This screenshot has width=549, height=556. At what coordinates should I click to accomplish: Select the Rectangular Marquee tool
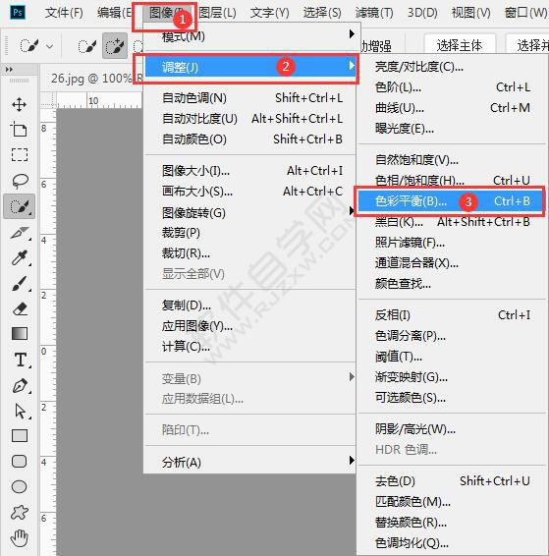click(x=19, y=155)
